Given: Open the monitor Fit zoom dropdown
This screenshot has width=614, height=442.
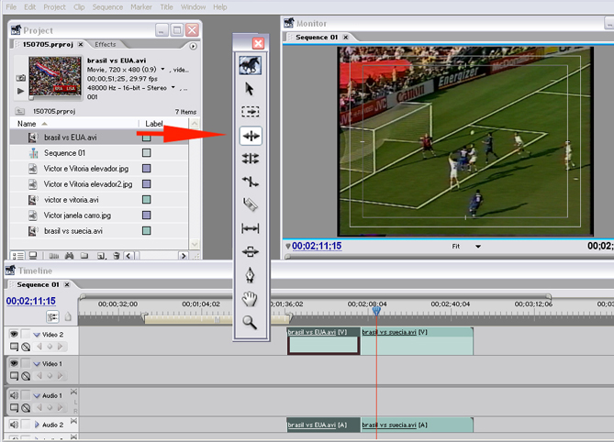Looking at the screenshot, I should point(477,246).
